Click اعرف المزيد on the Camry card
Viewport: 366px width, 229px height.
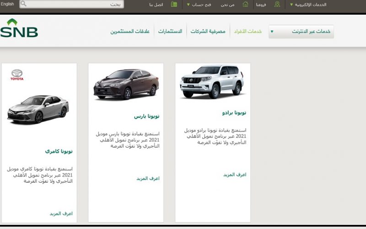(x=61, y=213)
